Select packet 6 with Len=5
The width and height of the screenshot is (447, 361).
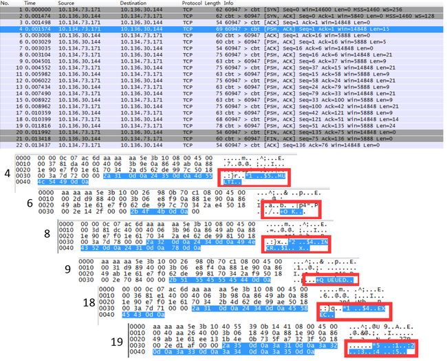[x=221, y=42]
